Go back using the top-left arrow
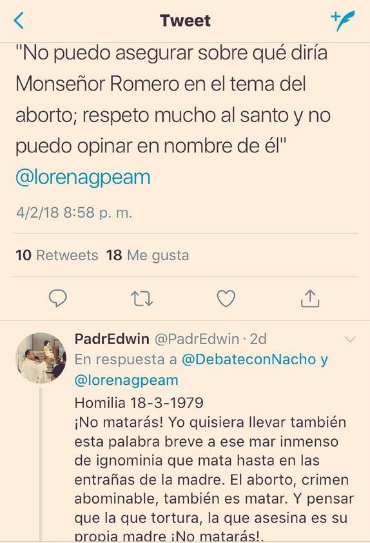Image resolution: width=370 pixels, height=543 pixels. 19,21
